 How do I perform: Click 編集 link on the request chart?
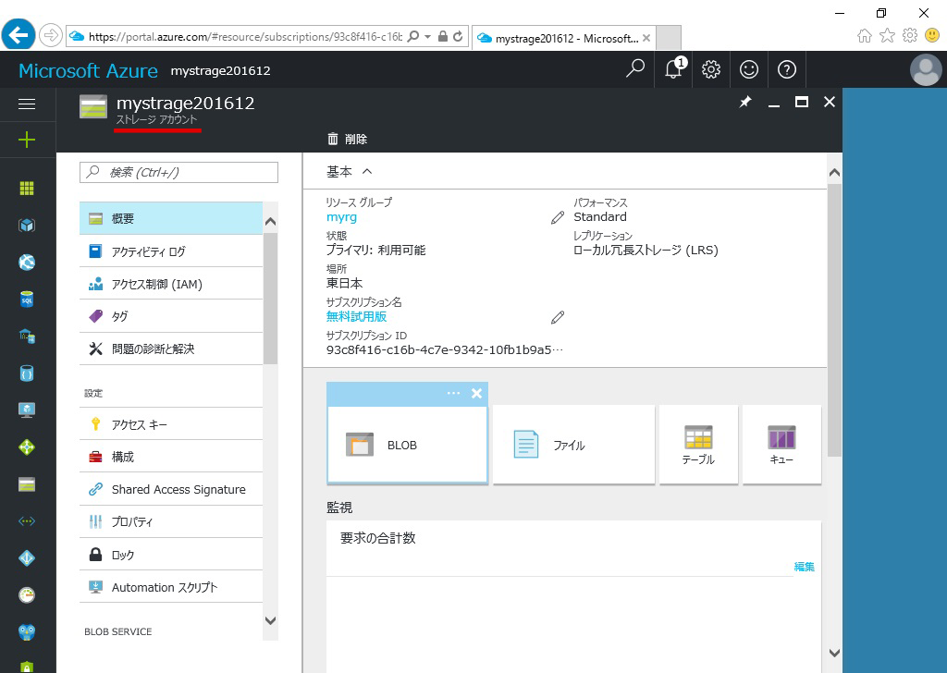pos(804,567)
